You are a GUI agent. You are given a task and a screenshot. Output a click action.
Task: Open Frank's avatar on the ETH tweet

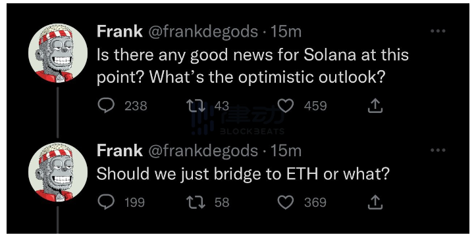click(x=58, y=172)
